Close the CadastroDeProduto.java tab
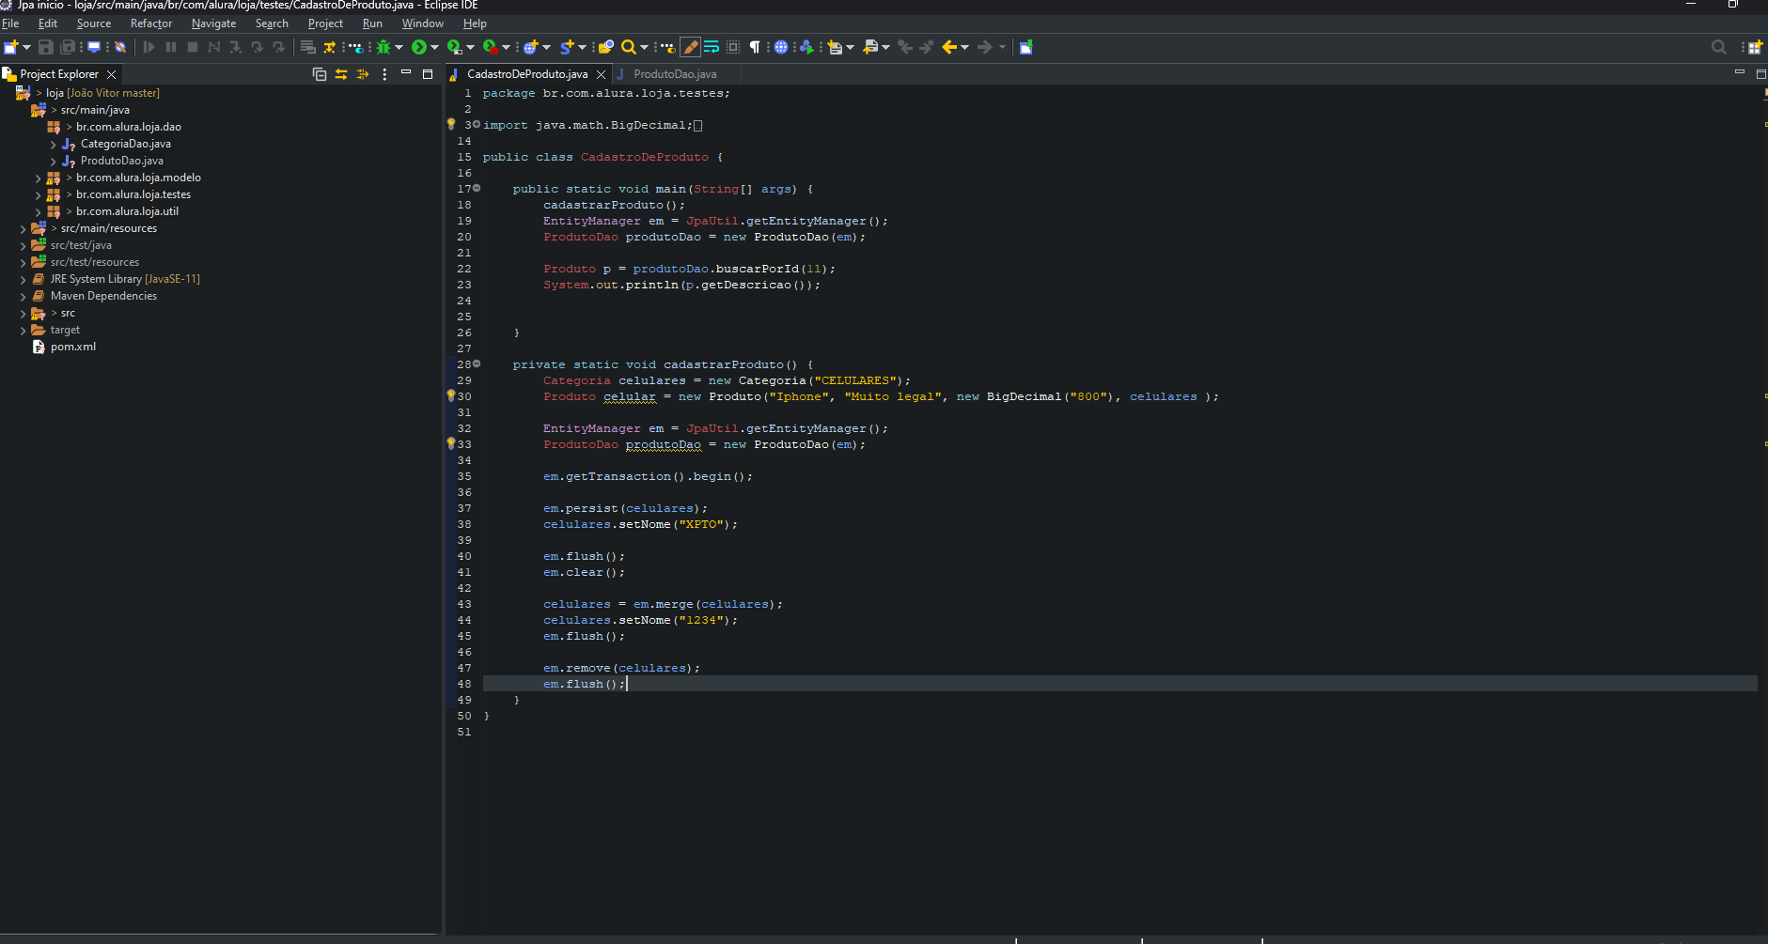Image resolution: width=1768 pixels, height=944 pixels. click(x=601, y=74)
